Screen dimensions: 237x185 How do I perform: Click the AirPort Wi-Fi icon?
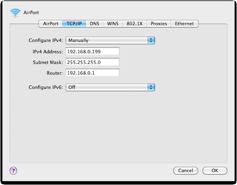pos(15,13)
